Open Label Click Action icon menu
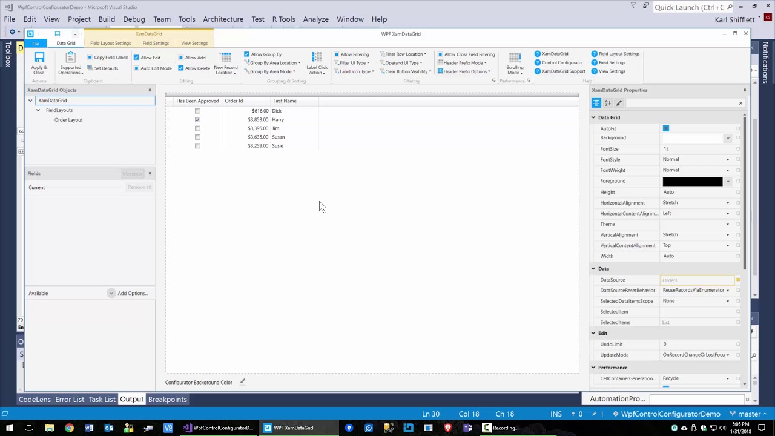This screenshot has width=775, height=436. tap(317, 58)
